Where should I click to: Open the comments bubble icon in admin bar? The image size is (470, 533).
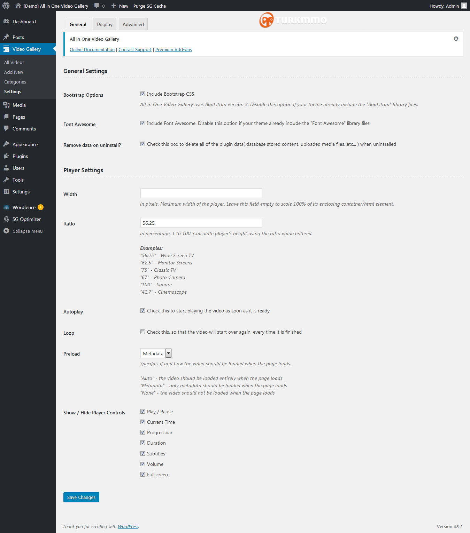(97, 6)
